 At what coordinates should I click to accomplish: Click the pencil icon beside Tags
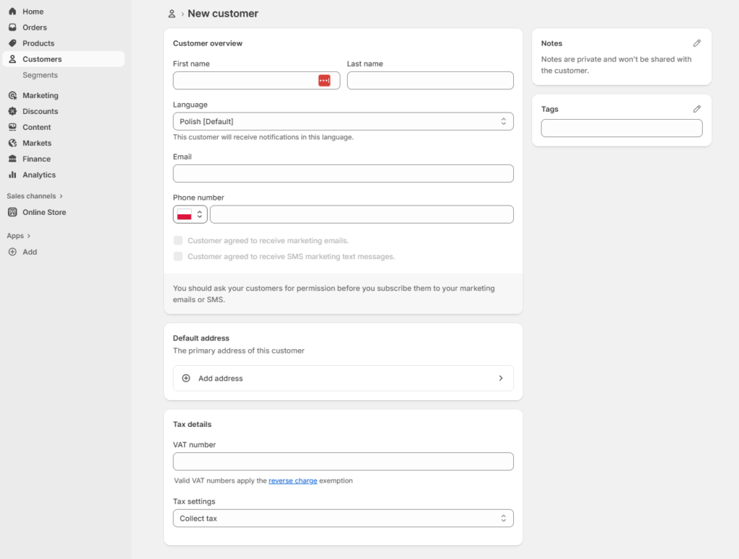(696, 109)
